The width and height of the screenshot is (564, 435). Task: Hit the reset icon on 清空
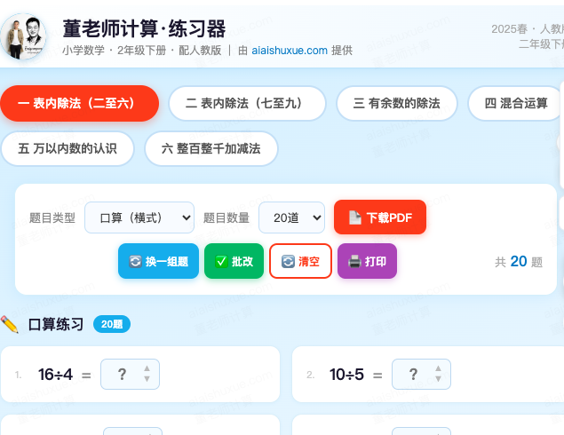[288, 261]
